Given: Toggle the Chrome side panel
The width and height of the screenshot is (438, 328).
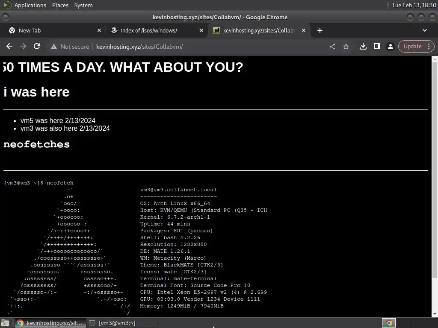Looking at the screenshot, I should coord(376,46).
